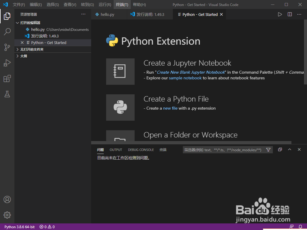Image resolution: width=307 pixels, height=230 pixels.
Task: Open the 帮助(H) menu
Action: (139, 4)
